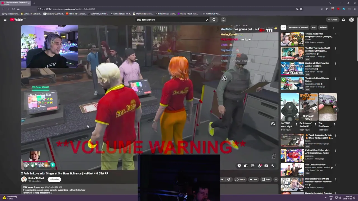Screen dimensions: 358x201
Task: Open options for 'Craziest VR Chat Furry' video
Action: 336,63
